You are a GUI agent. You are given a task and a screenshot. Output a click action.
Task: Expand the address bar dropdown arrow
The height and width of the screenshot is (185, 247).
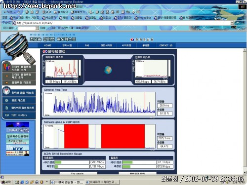232,23
